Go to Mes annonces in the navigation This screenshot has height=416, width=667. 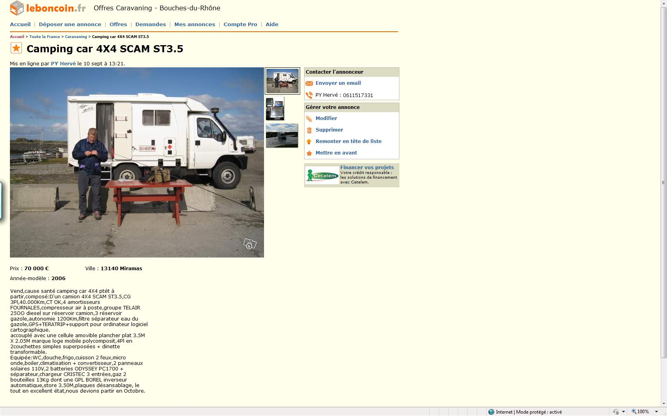(x=195, y=24)
